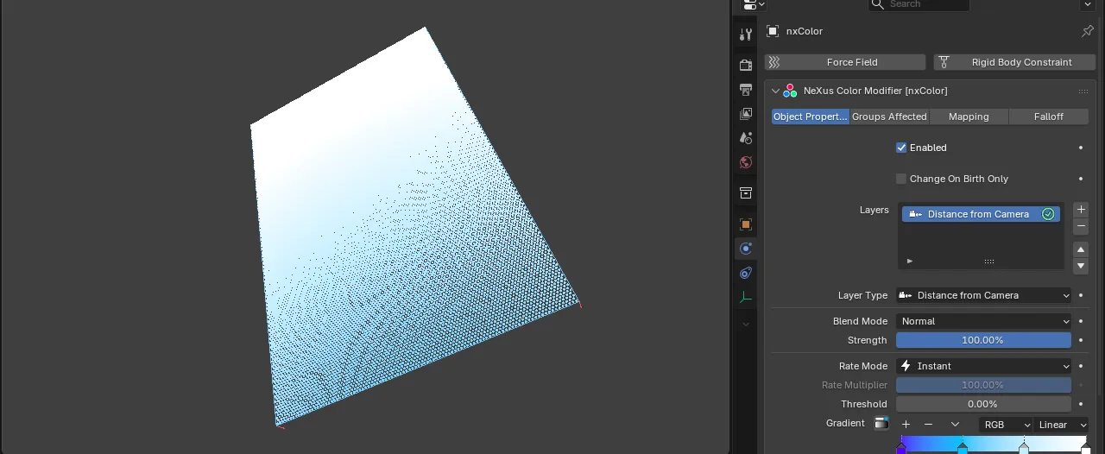Collapse the NeXus Color Modifier panel

pyautogui.click(x=775, y=91)
